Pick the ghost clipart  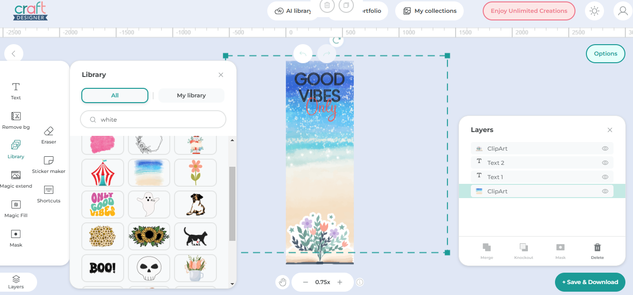[x=149, y=204]
